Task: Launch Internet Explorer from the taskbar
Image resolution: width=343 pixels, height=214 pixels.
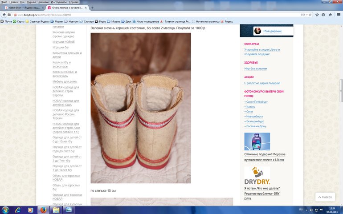Action: (18, 210)
